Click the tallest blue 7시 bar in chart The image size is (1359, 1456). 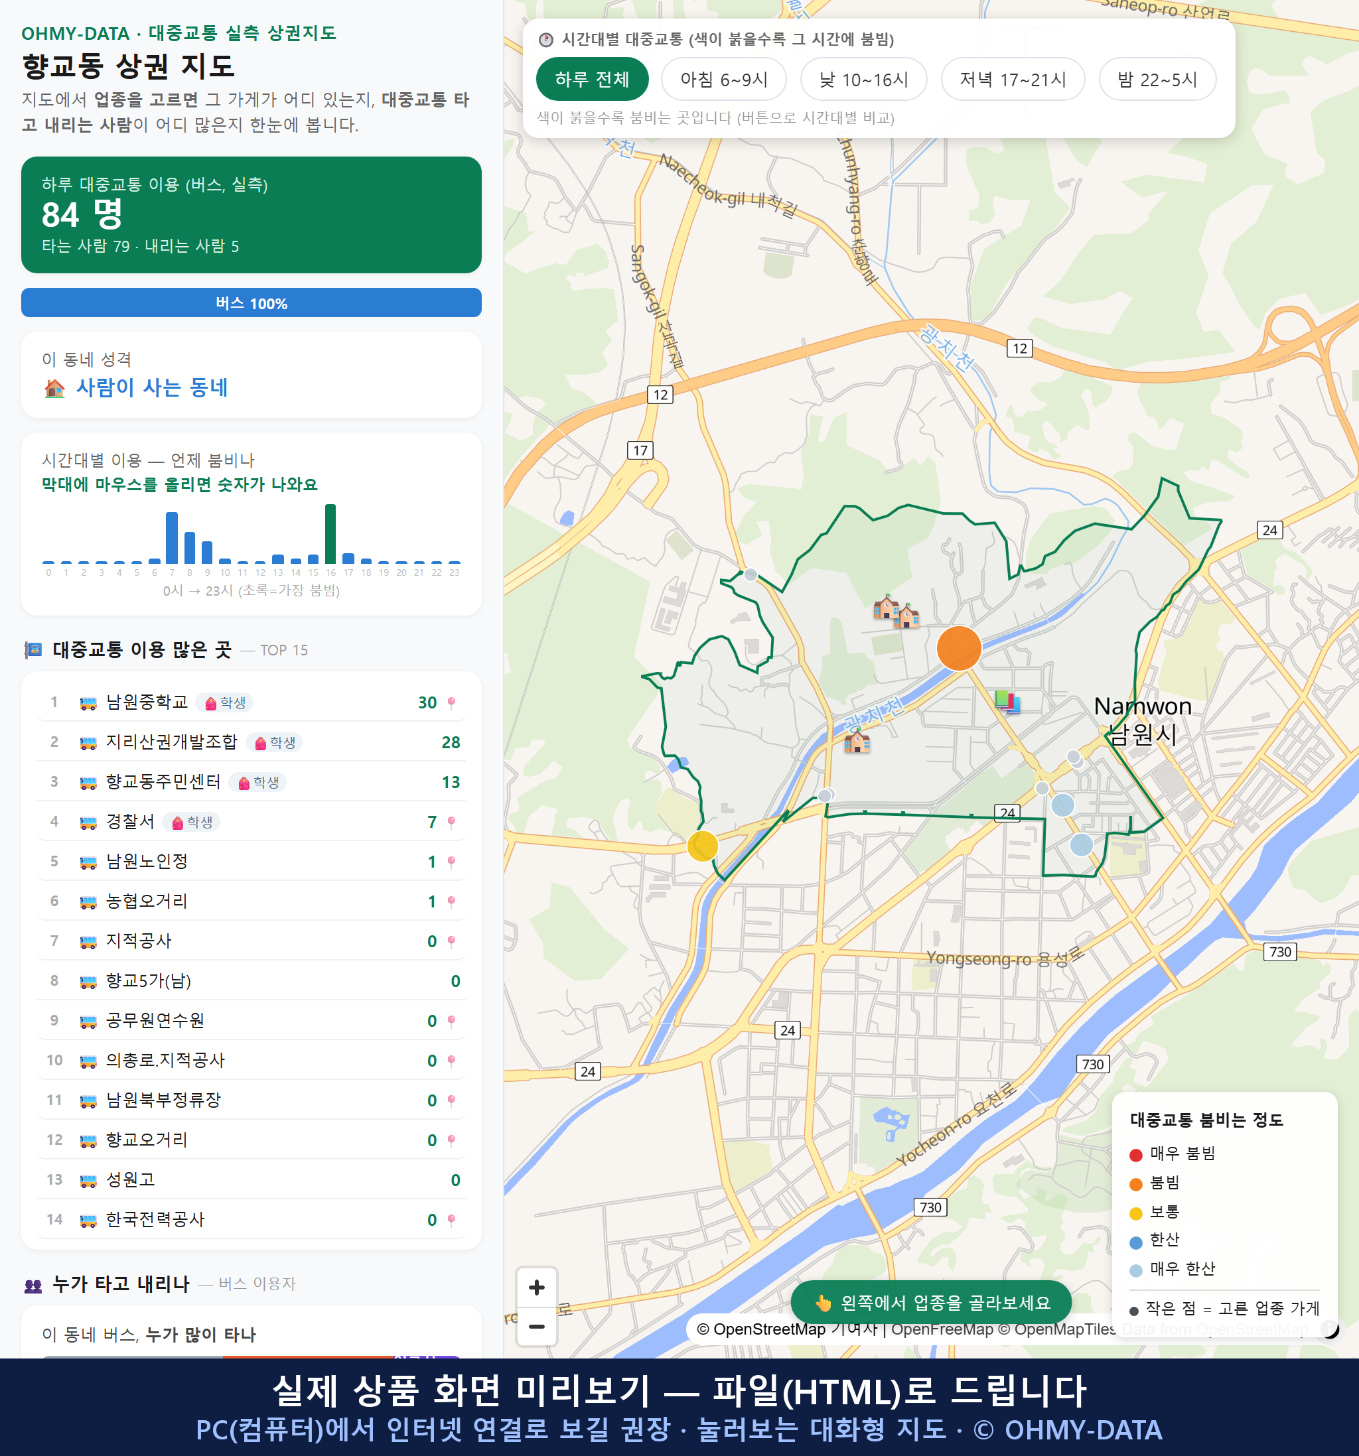click(172, 537)
